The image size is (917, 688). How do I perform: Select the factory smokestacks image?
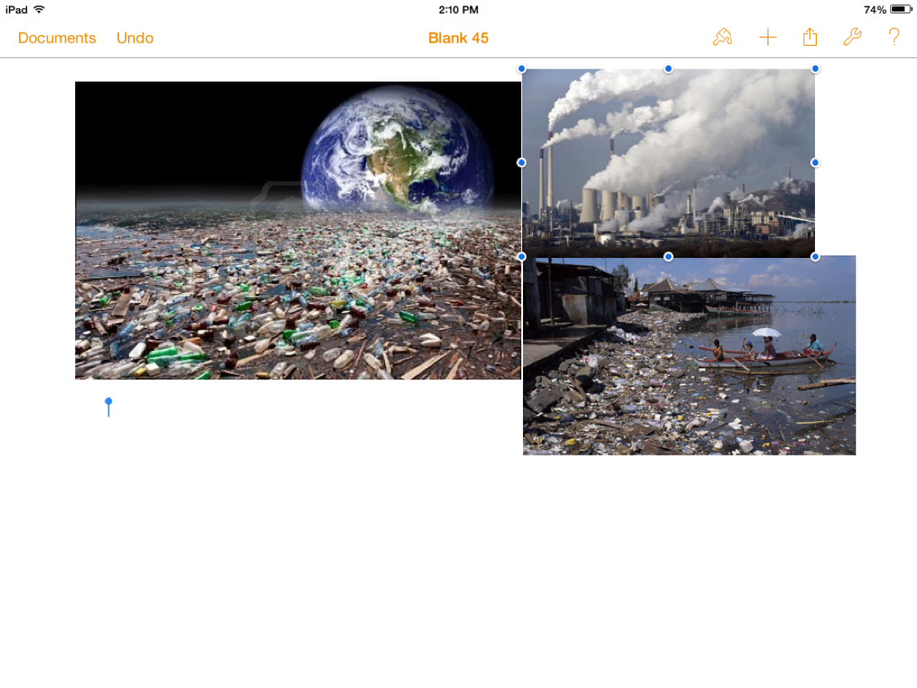[x=668, y=163]
